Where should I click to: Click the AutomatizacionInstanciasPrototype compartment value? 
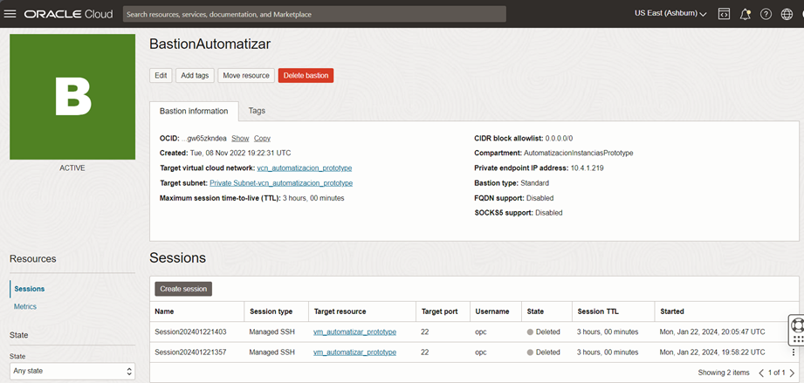point(579,154)
